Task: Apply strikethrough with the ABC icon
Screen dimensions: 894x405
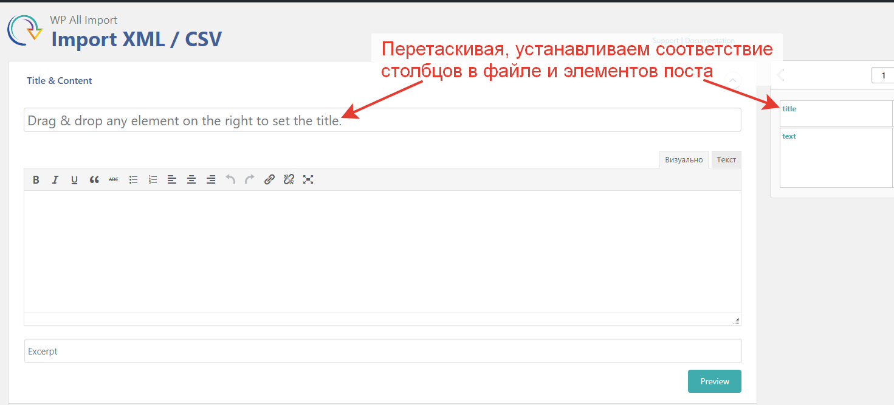Action: pos(114,179)
